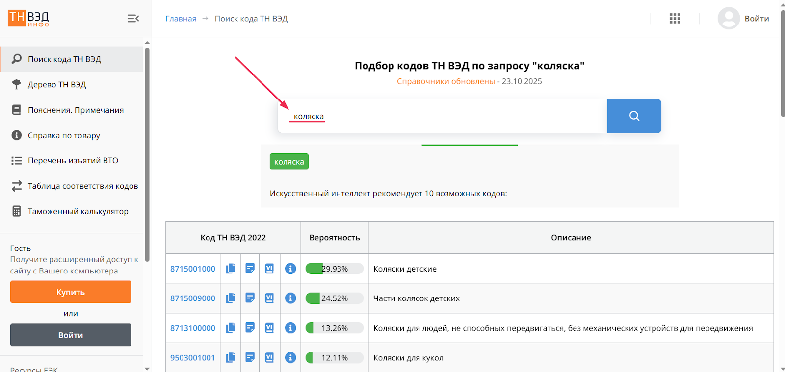Screen dimensions: 785x372
Task: Collapse the sidebar using the hamburger icon
Action: click(133, 19)
